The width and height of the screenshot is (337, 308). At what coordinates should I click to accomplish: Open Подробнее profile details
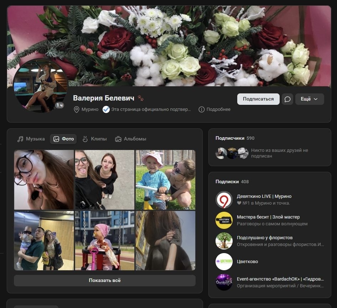coord(215,109)
